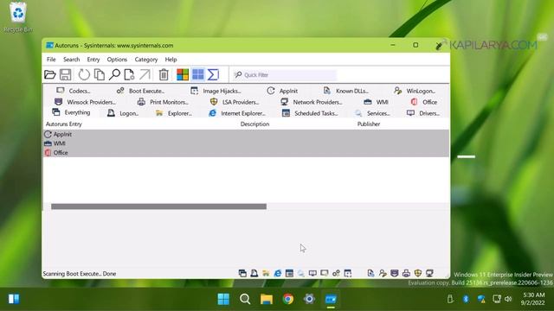Switch to the Drivers tab
Image resolution: width=554 pixels, height=311 pixels.
point(423,113)
